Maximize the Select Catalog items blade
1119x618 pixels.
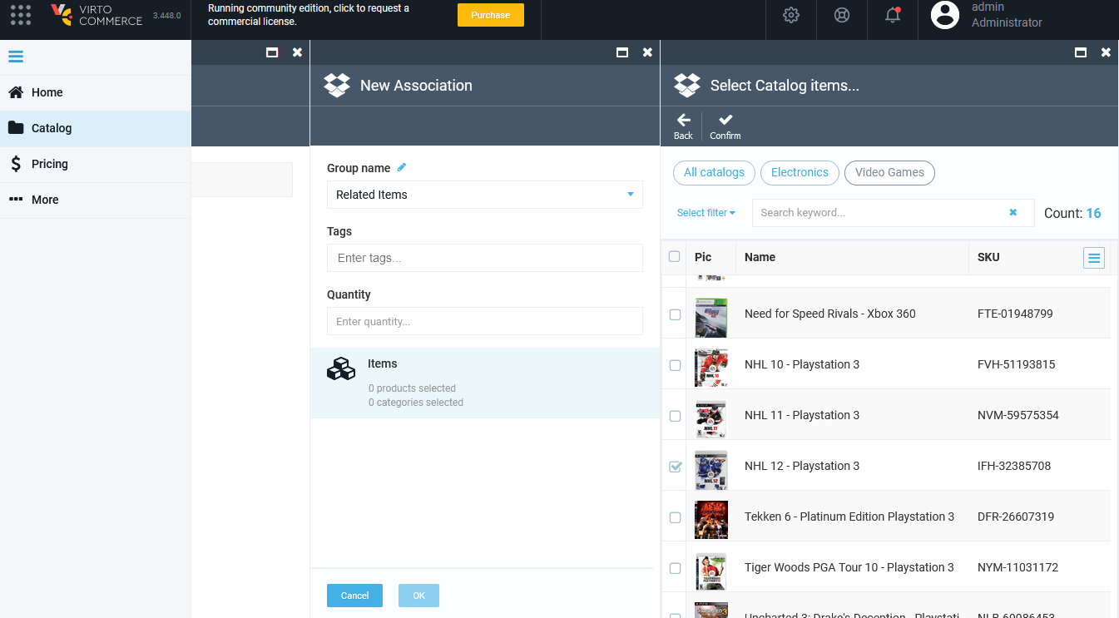point(1080,52)
